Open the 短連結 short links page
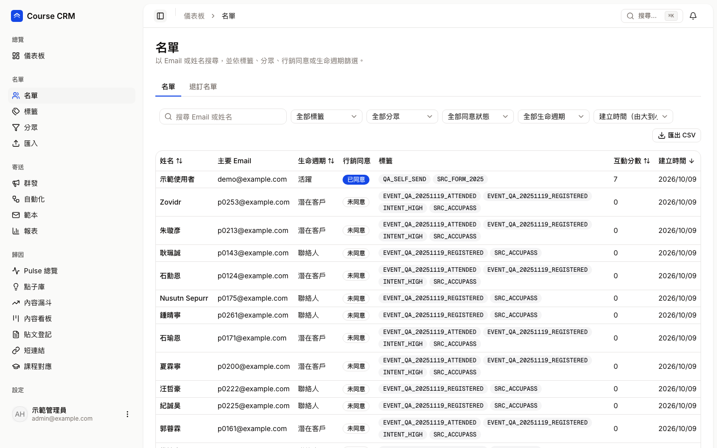This screenshot has height=448, width=717. (x=72, y=350)
